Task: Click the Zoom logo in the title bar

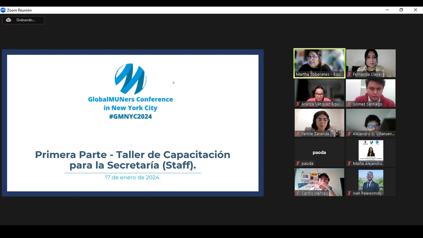Action: coord(3,10)
